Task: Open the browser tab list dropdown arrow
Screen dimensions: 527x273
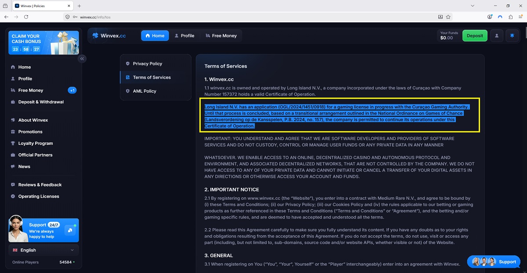Action: [473, 6]
